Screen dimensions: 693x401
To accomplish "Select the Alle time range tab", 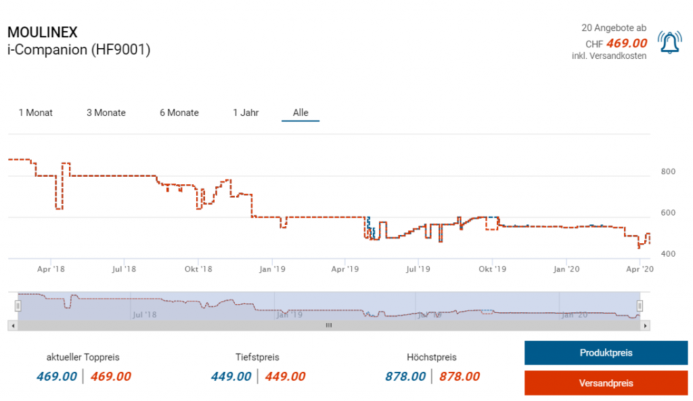I will (x=300, y=112).
